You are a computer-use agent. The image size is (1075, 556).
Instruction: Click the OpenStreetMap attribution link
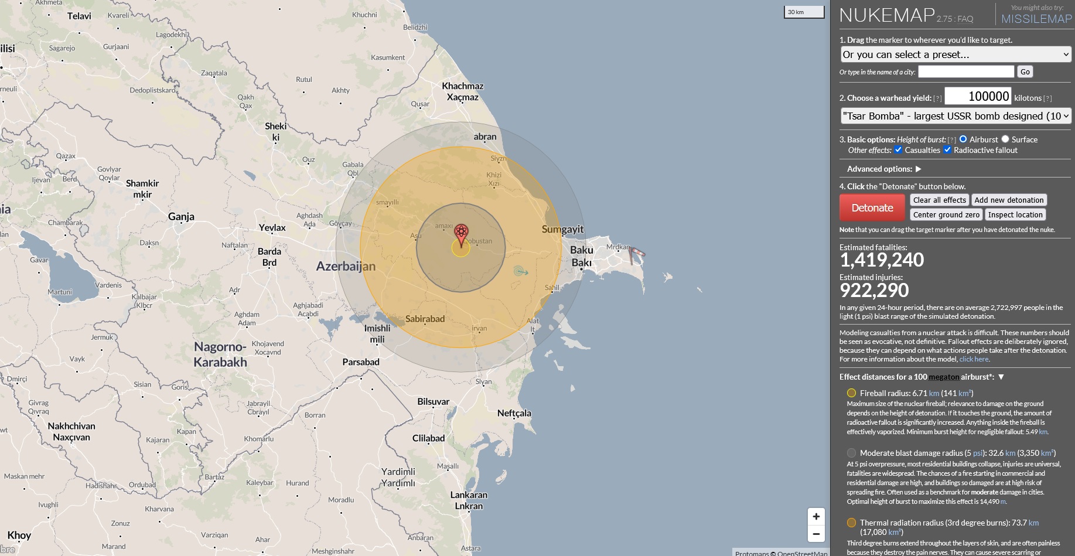tap(802, 553)
